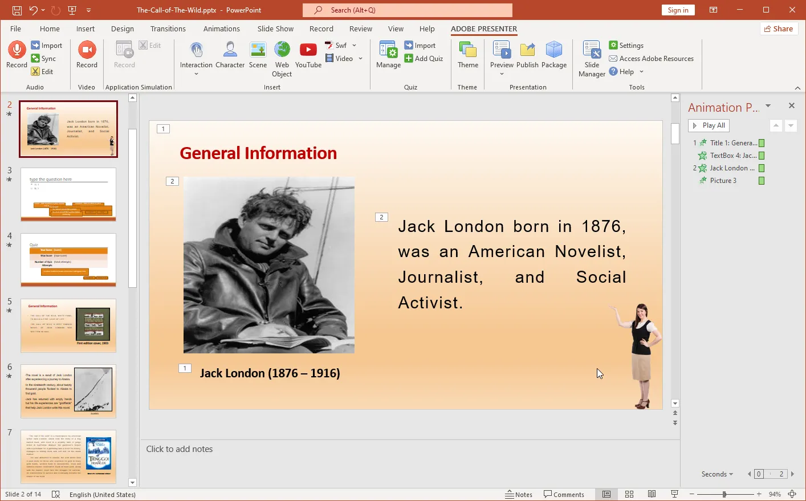Switch to the Slide Show tab
The width and height of the screenshot is (806, 501).
[x=275, y=28]
